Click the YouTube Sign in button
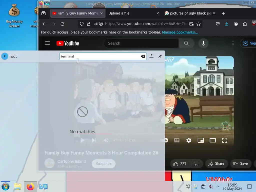This screenshot has height=192, width=256. [x=248, y=43]
